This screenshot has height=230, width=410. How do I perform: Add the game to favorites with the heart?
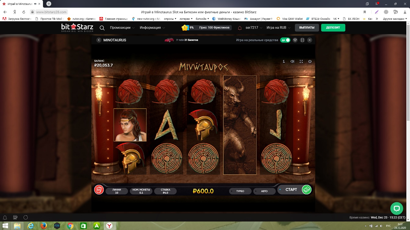295,40
